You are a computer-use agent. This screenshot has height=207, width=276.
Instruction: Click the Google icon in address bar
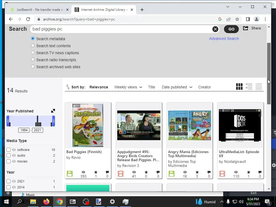click(220, 19)
